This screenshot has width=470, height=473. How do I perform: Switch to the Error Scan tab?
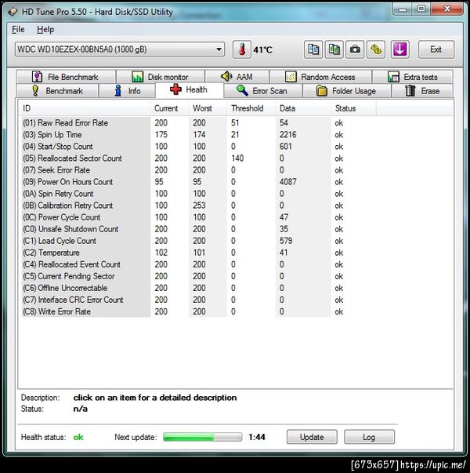[x=262, y=91]
